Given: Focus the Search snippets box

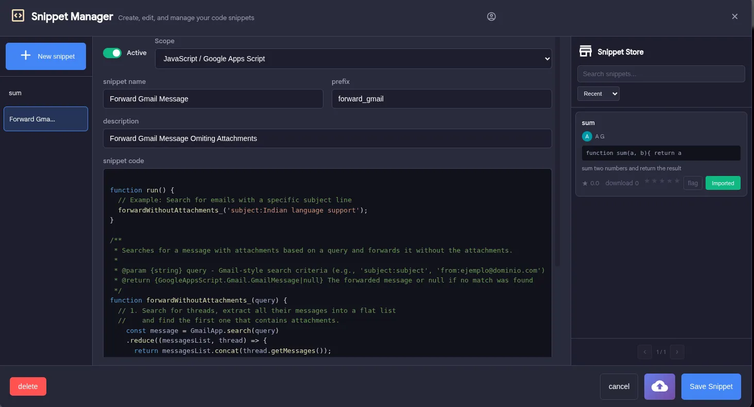Looking at the screenshot, I should [x=661, y=74].
